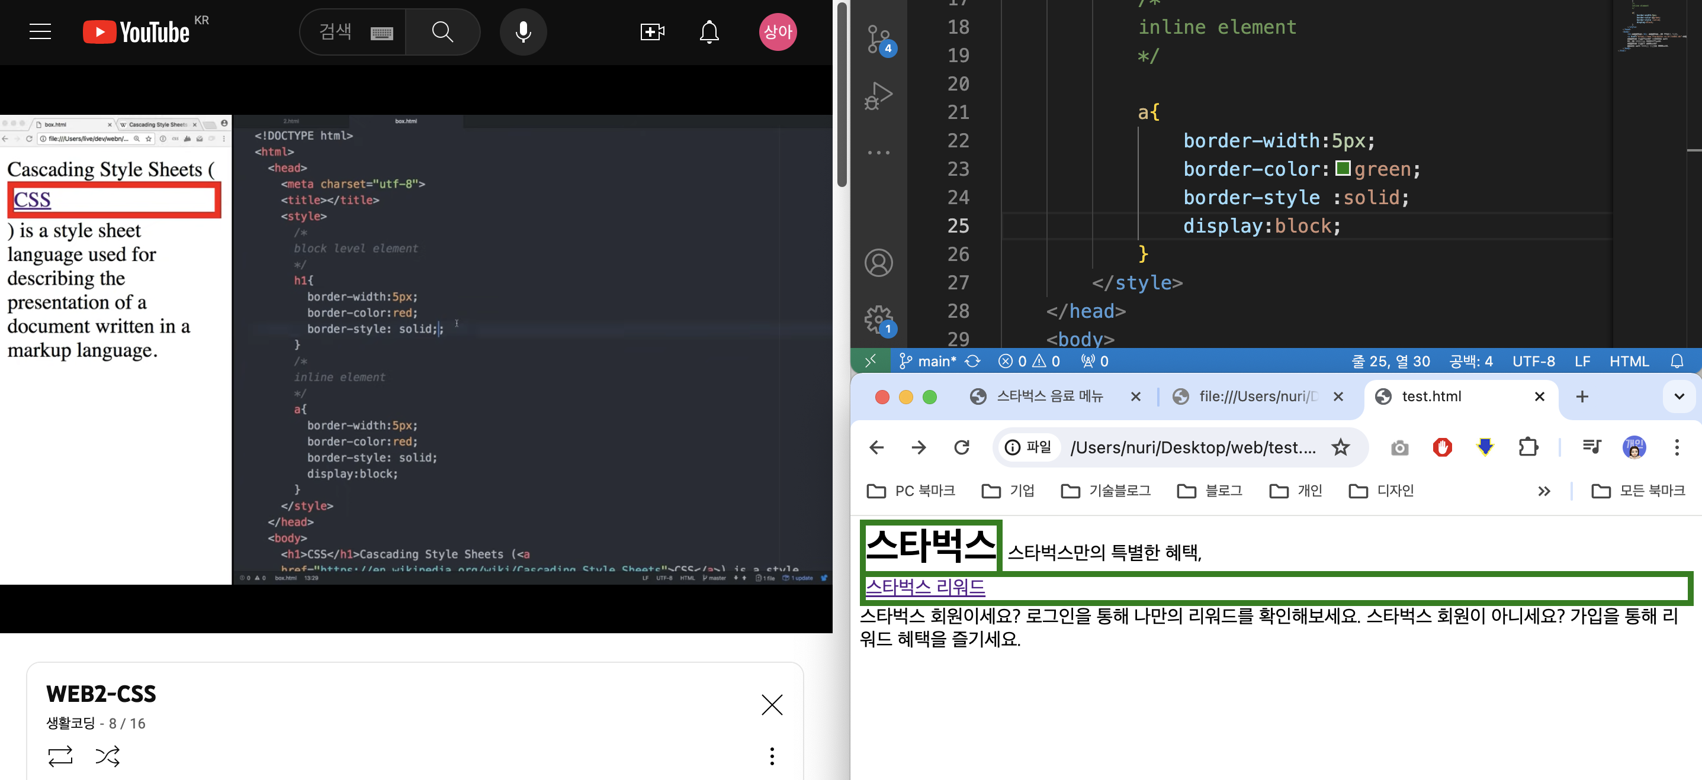
Task: Open Chrome three-dot menu
Action: 1677,448
